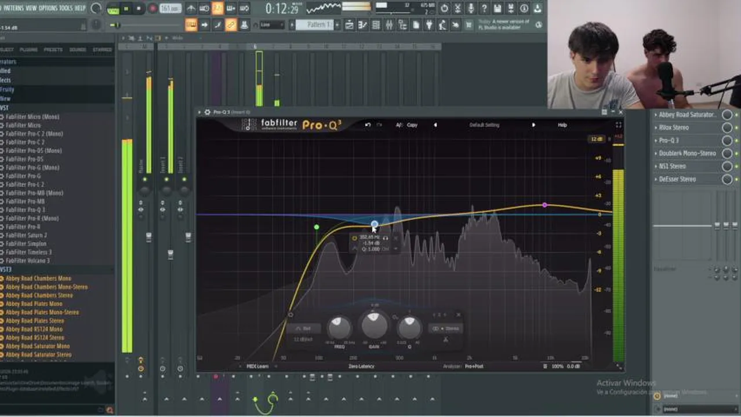Select the PLUGINS browser tab

pyautogui.click(x=28, y=50)
